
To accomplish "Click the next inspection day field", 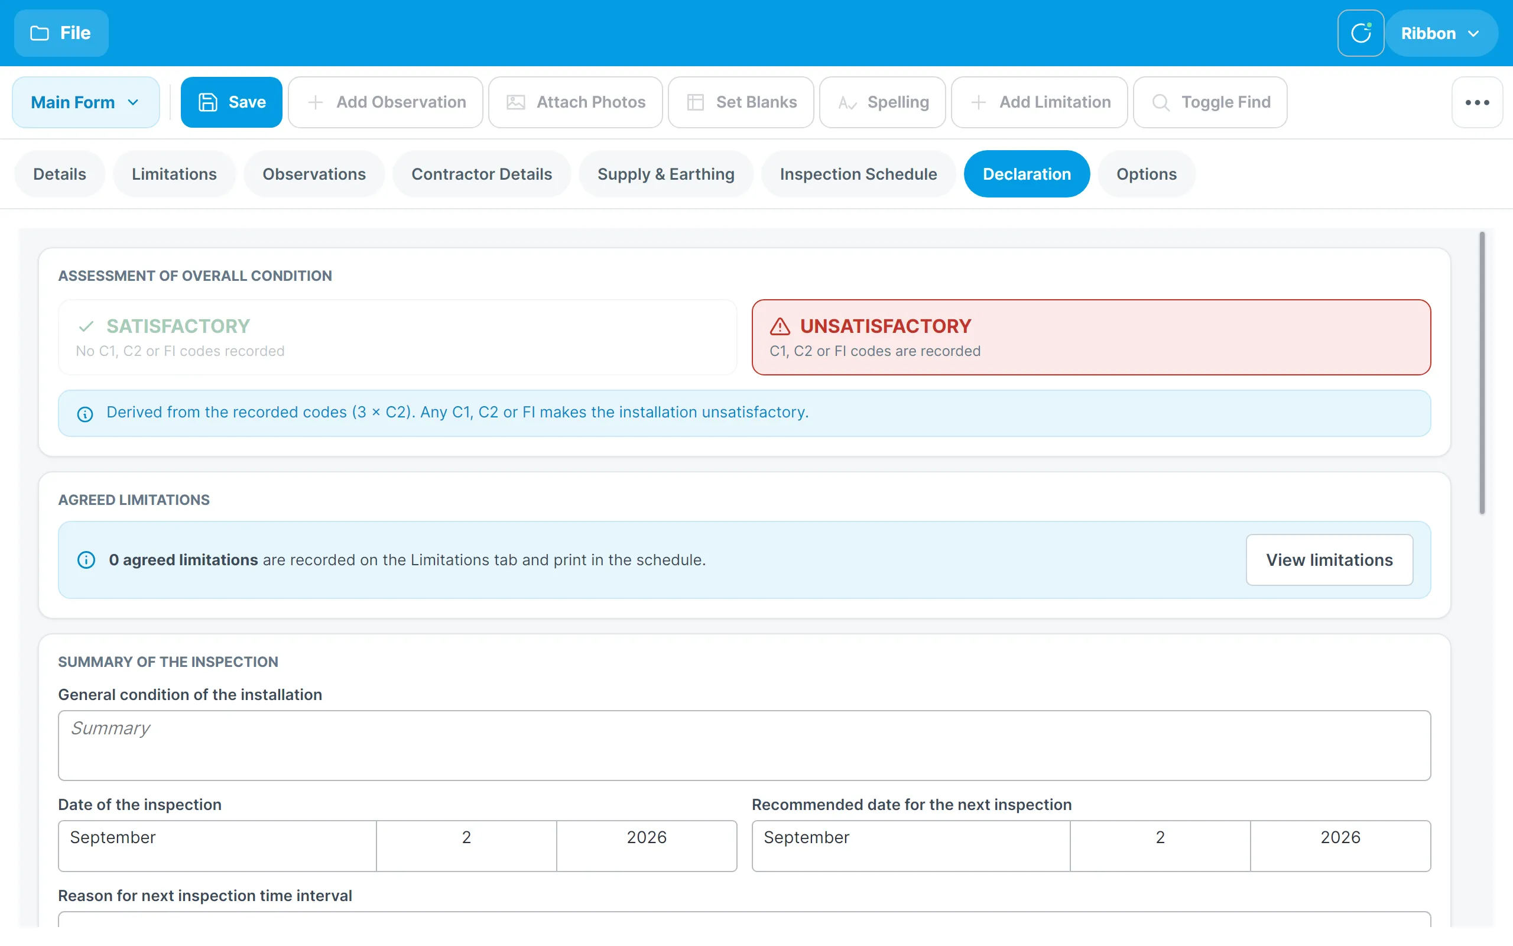I will (x=1160, y=846).
